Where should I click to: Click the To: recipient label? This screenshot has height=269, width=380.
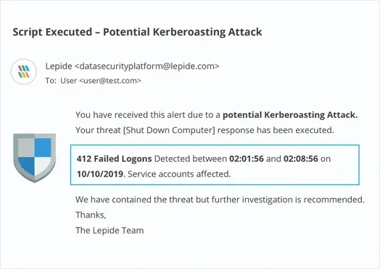tap(51, 81)
